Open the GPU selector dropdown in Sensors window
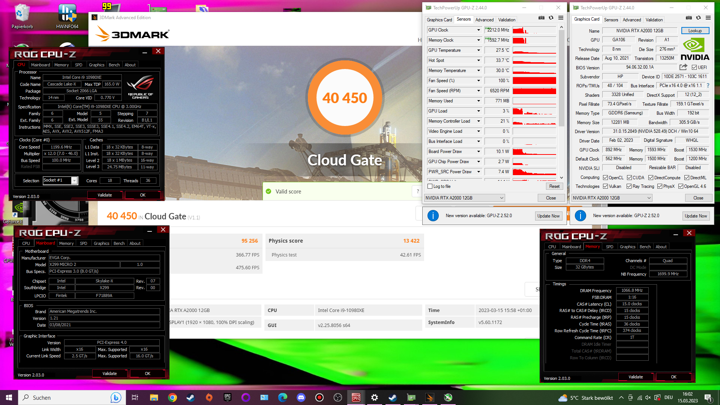Image resolution: width=720 pixels, height=405 pixels. click(464, 198)
